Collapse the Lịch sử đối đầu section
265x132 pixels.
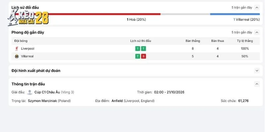tap(257, 8)
